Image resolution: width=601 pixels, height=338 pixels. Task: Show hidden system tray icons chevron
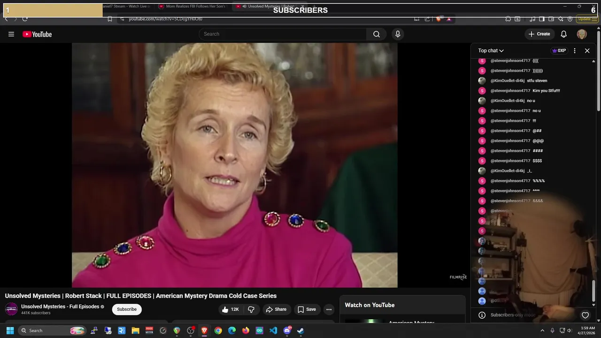[542, 330]
